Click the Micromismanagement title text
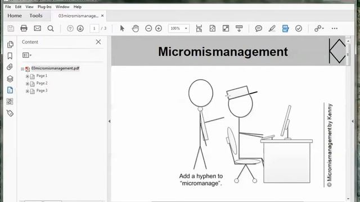Screen dimensions: 360x202 pyautogui.click(x=223, y=52)
